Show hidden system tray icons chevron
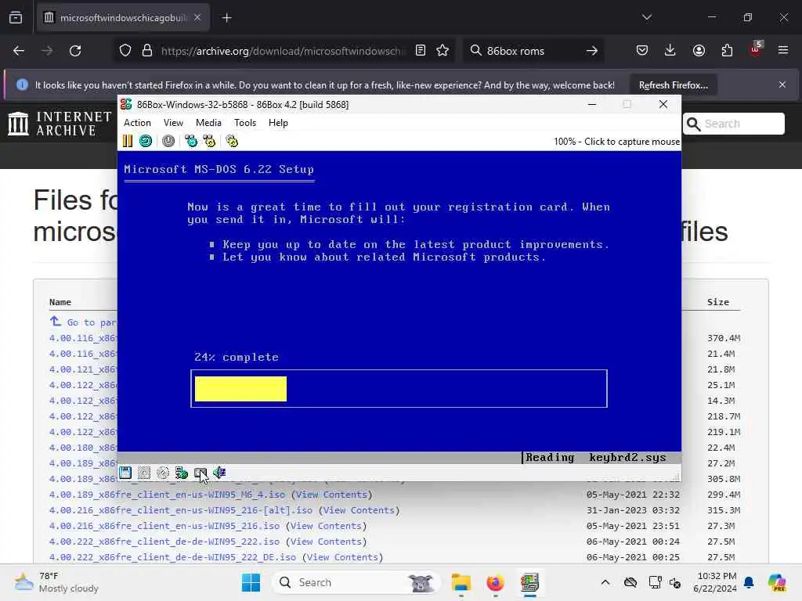The height and width of the screenshot is (601, 802). pos(605,582)
